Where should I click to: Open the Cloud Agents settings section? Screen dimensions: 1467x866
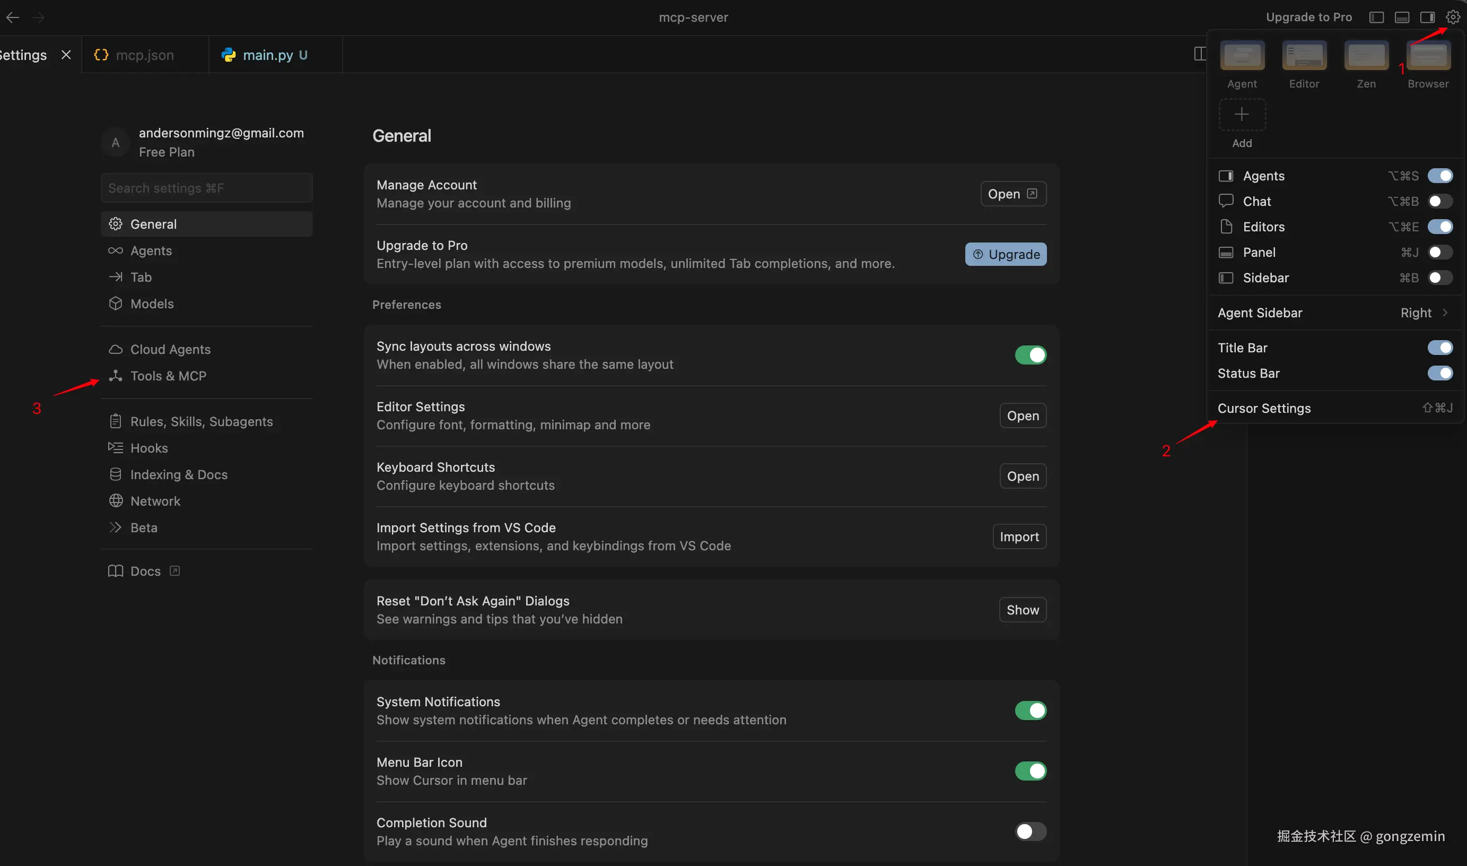coord(207,349)
